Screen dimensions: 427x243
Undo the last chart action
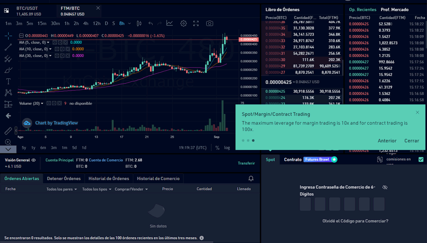pyautogui.click(x=150, y=23)
